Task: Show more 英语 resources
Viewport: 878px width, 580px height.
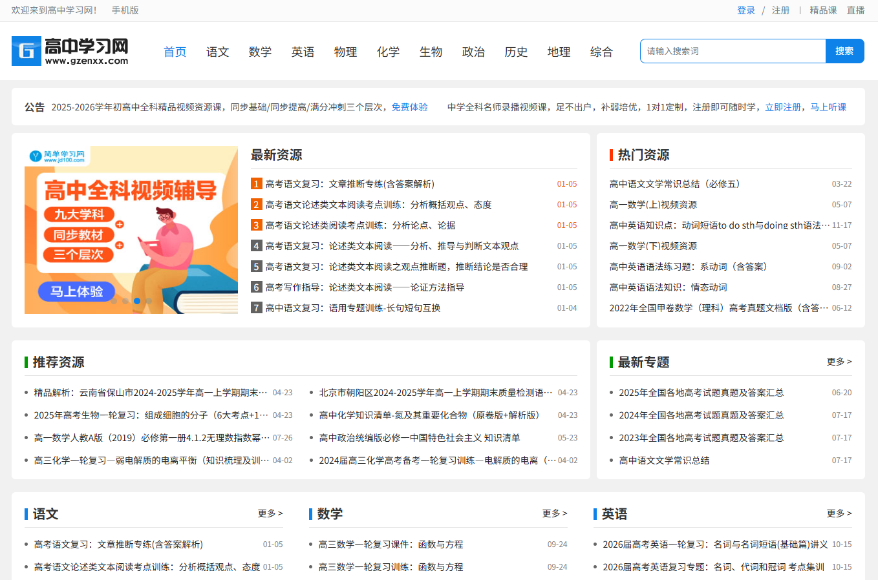Action: pos(839,513)
